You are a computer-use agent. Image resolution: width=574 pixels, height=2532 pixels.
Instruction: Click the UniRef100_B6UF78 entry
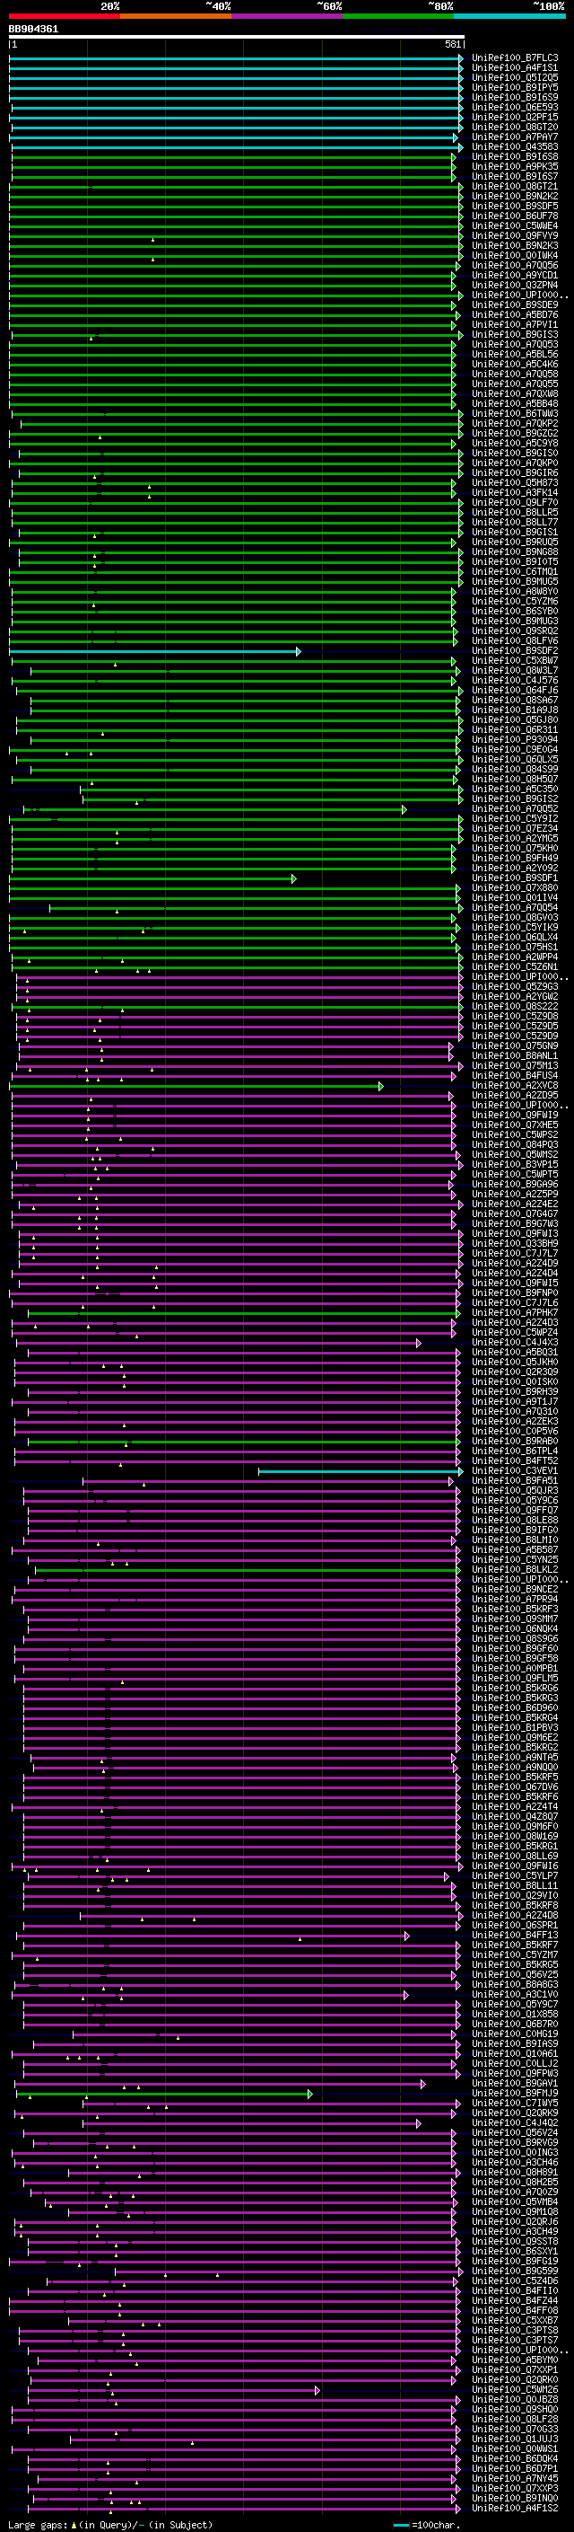click(x=515, y=216)
